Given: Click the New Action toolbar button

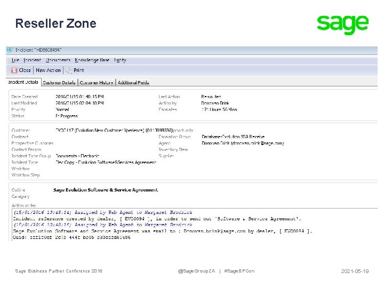Looking at the screenshot, I should pos(48,70).
